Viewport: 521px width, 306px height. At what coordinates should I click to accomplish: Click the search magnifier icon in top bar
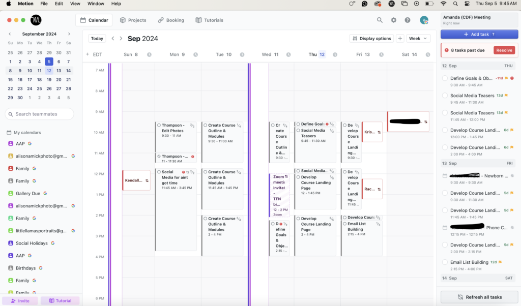point(380,20)
